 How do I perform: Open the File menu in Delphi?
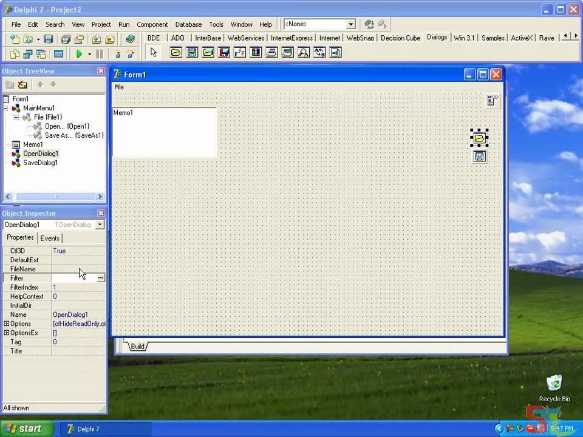16,24
